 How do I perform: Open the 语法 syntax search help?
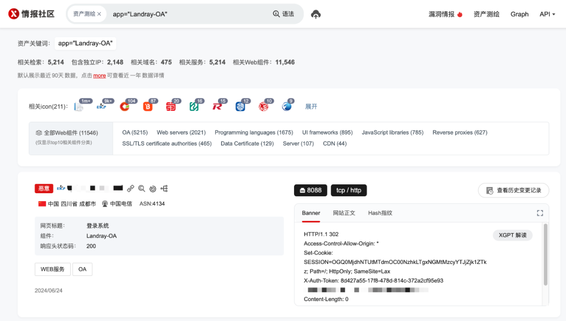284,14
